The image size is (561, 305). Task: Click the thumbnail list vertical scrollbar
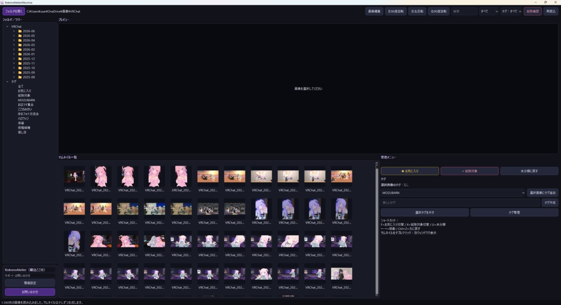[377, 229]
